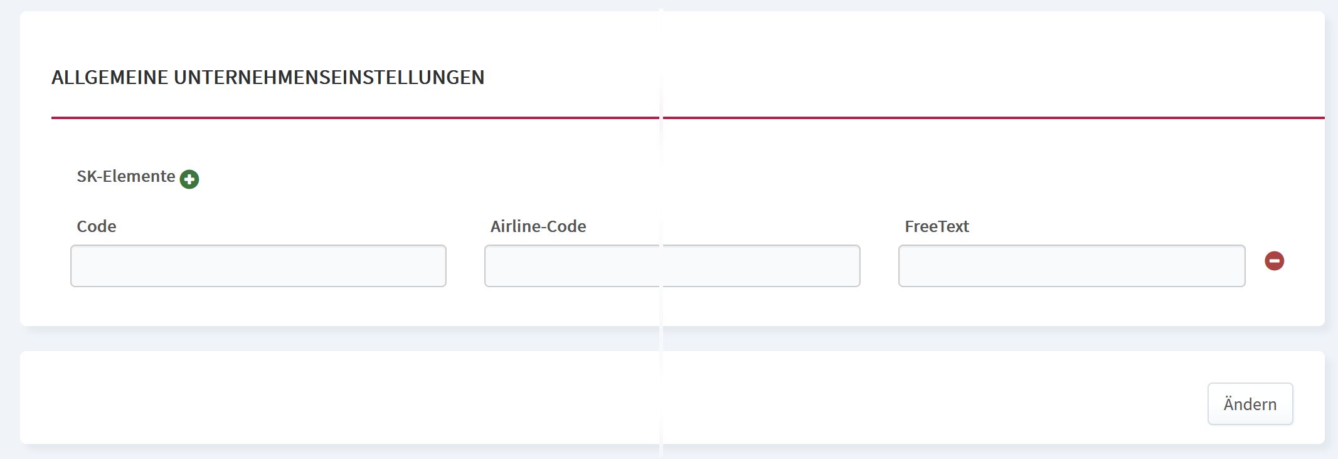Click the word ALLGEMEINE in the title
The width and height of the screenshot is (1338, 459).
click(110, 77)
